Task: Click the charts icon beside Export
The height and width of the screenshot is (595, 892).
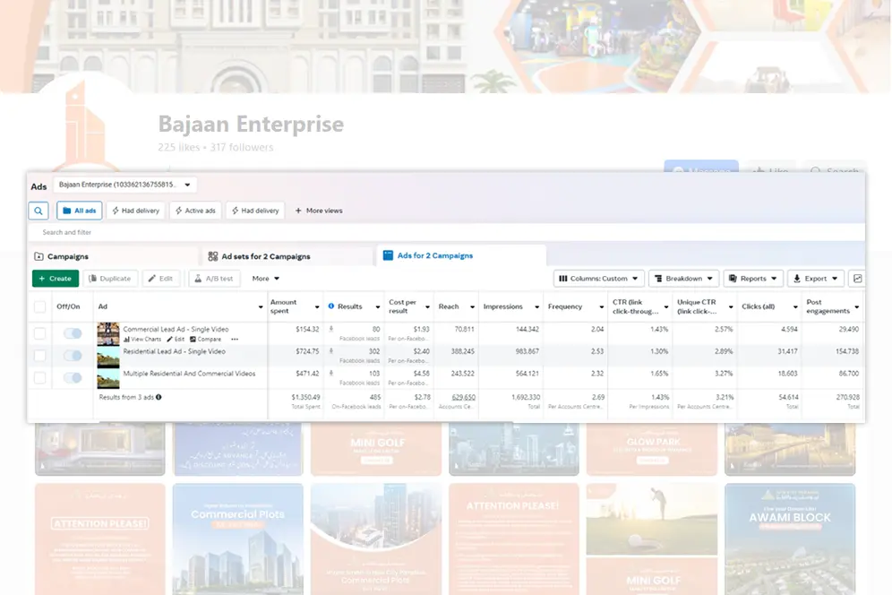Action: click(857, 279)
